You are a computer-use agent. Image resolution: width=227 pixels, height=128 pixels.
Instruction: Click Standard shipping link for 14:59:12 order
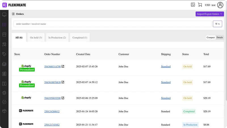pos(166,82)
